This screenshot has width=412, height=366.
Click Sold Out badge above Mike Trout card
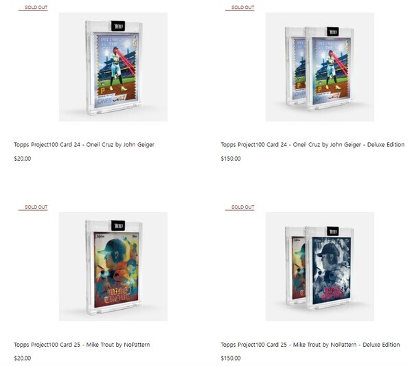[x=36, y=207]
